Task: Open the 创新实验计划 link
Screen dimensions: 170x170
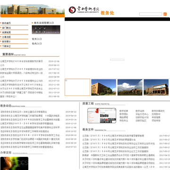Action: (142, 118)
